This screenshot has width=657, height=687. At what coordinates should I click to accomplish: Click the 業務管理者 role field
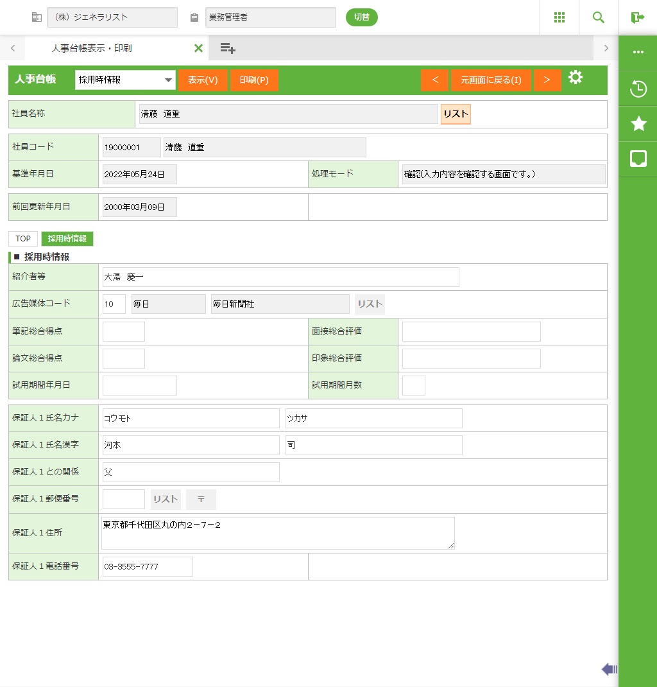point(271,17)
